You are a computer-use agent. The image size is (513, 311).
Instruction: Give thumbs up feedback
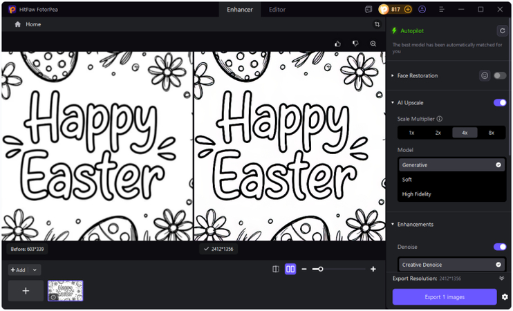coord(338,44)
